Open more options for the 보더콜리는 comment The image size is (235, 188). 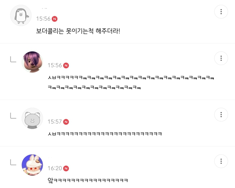click(221, 12)
